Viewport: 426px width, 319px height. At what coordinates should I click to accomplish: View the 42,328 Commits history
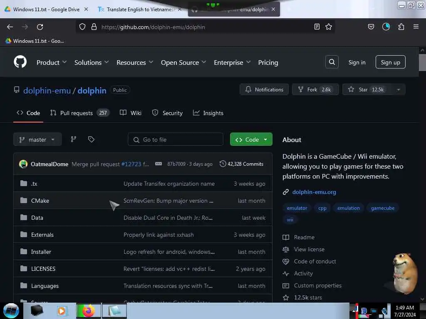click(242, 164)
